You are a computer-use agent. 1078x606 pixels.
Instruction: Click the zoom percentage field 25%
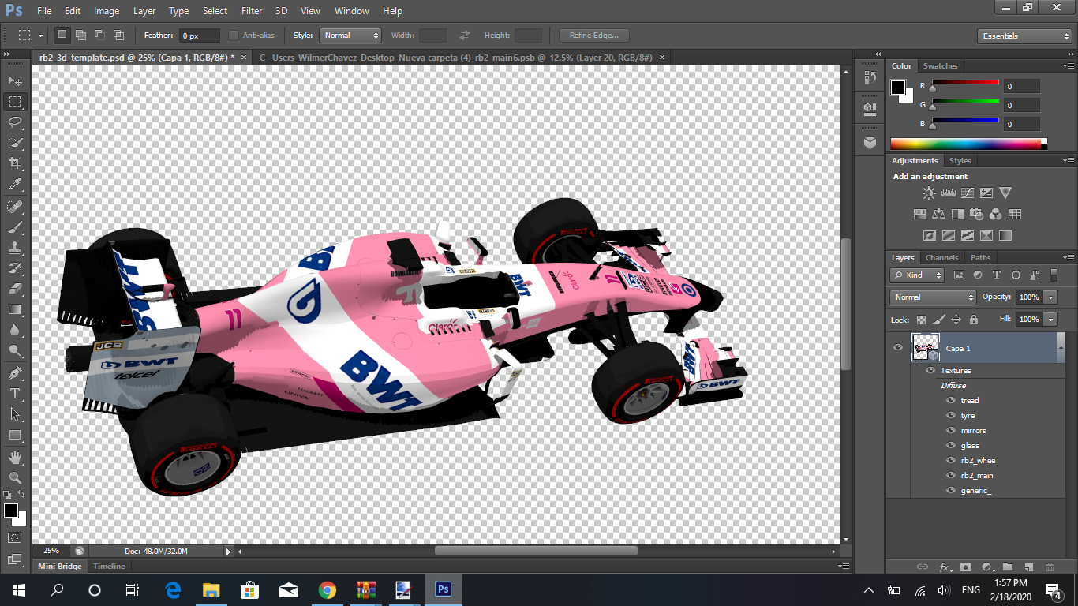click(x=51, y=551)
